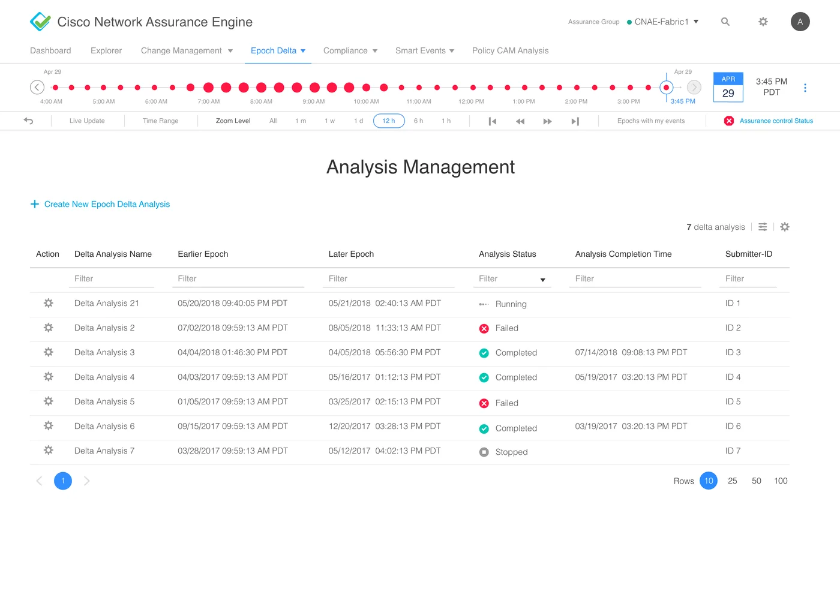The height and width of the screenshot is (600, 840).
Task: Click the Cisco Network Assurance Engine logo
Action: click(40, 22)
